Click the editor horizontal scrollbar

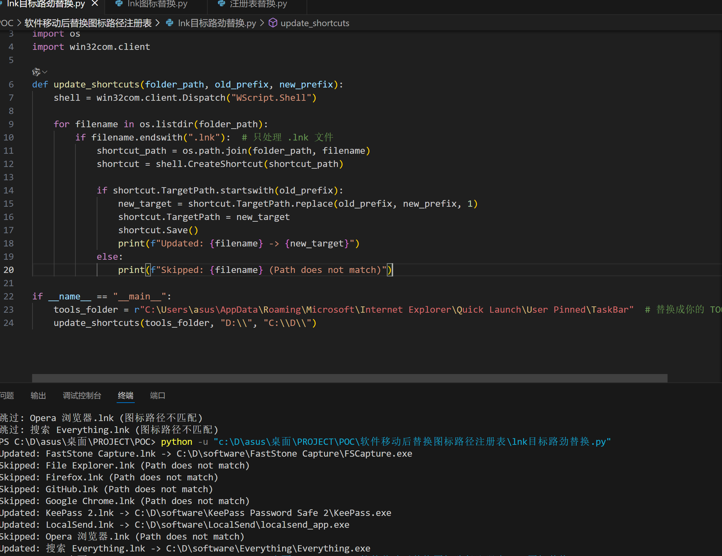tap(349, 378)
